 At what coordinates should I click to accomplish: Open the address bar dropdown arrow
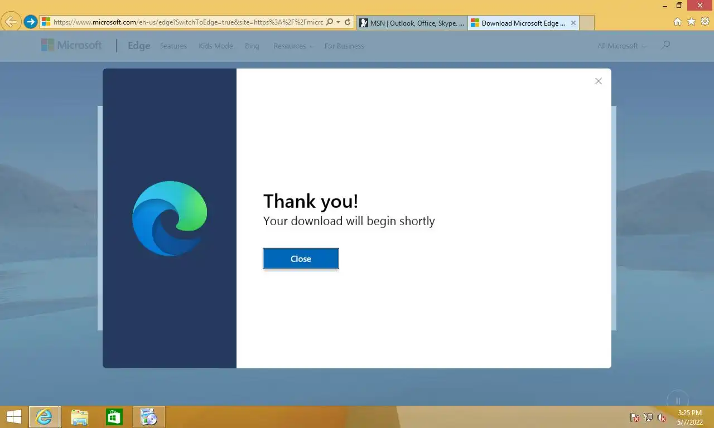tap(338, 22)
